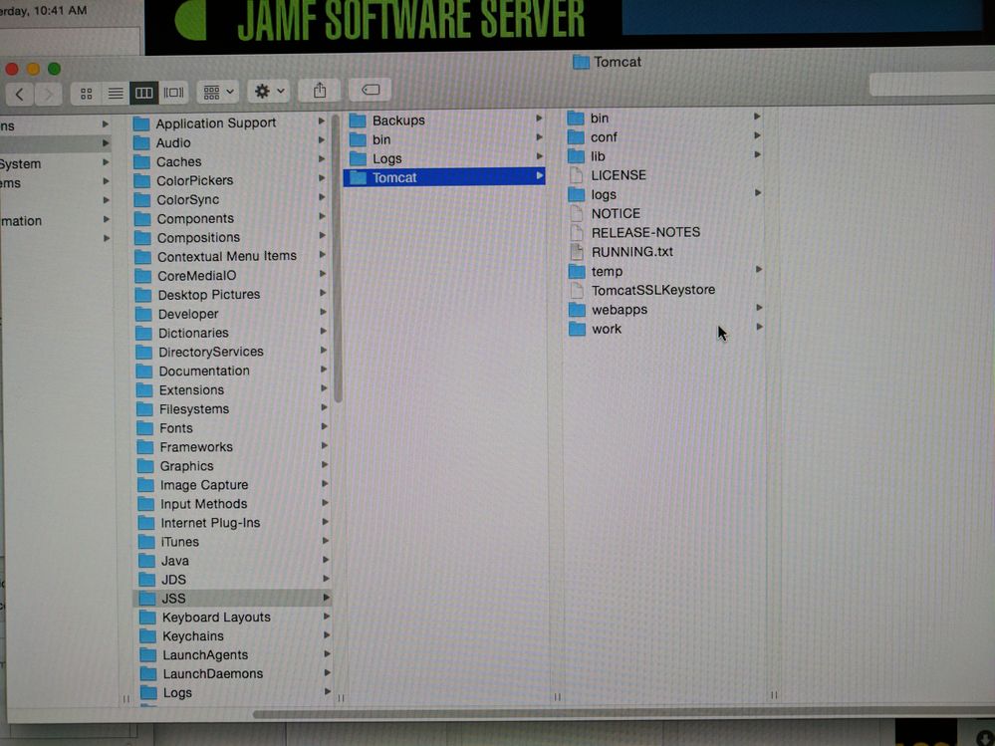The height and width of the screenshot is (746, 995).
Task: Open Contextual Menu Items folder
Action: pos(226,256)
